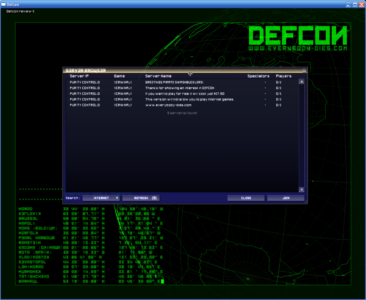Click the Defcon window icon in title bar

pyautogui.click(x=4, y=4)
